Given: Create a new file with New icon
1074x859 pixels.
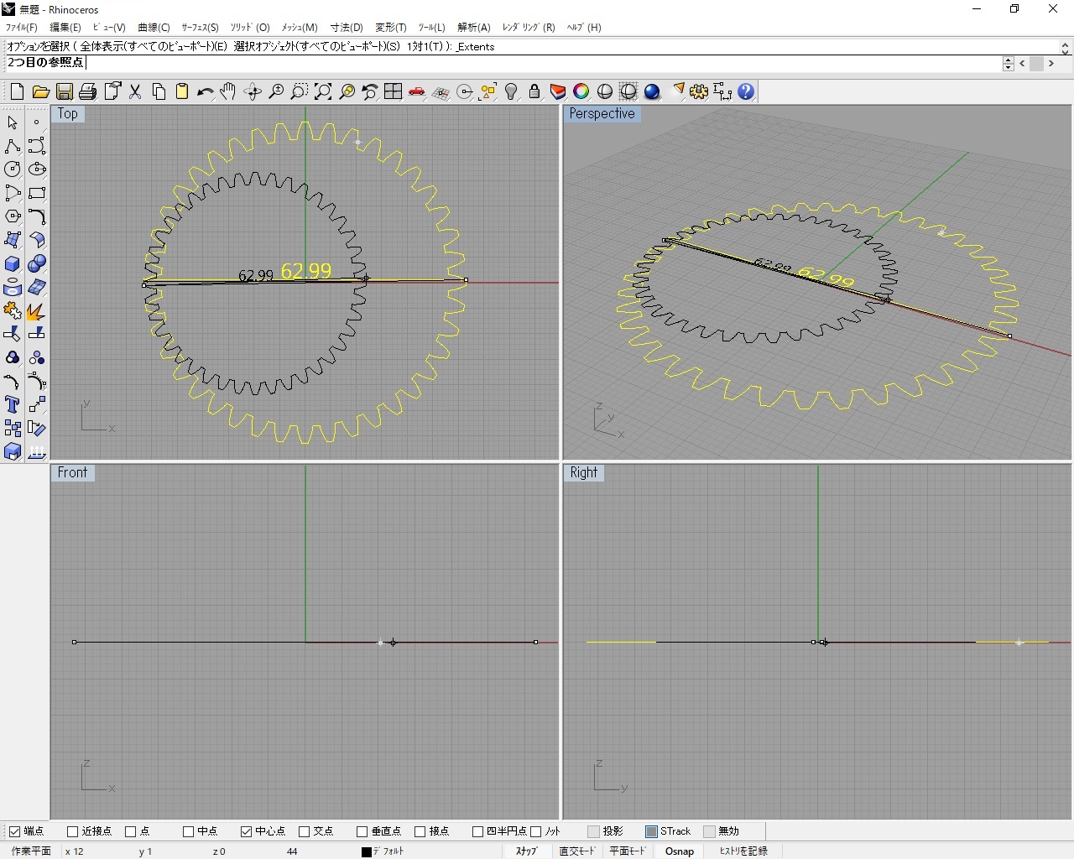Looking at the screenshot, I should click(17, 91).
